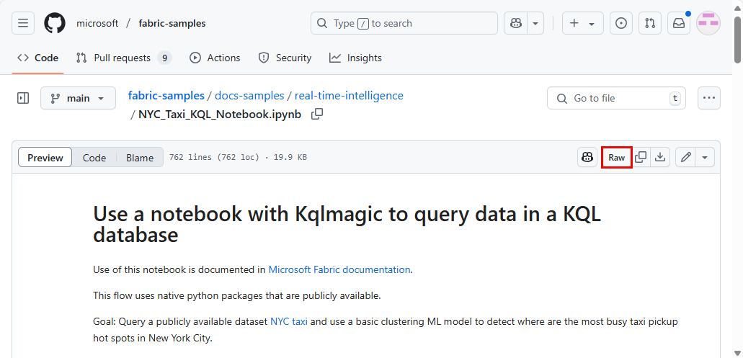
Task: Copy the file path icon
Action: pos(317,114)
